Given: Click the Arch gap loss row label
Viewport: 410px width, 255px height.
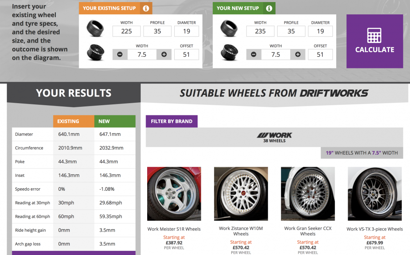Looking at the screenshot, I should pyautogui.click(x=28, y=244).
